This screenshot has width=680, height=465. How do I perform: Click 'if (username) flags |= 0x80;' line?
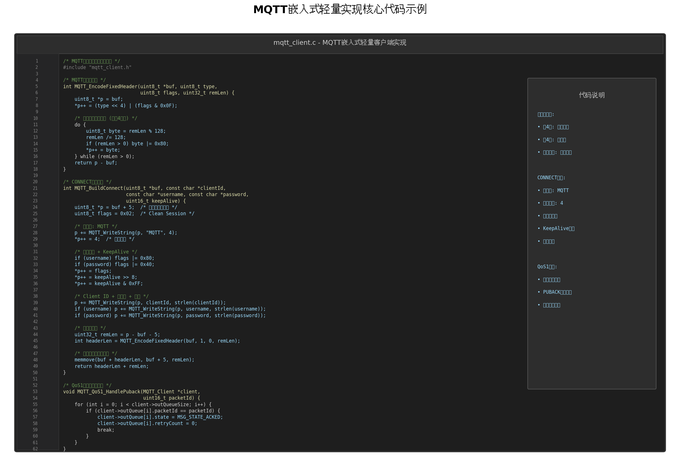click(114, 258)
